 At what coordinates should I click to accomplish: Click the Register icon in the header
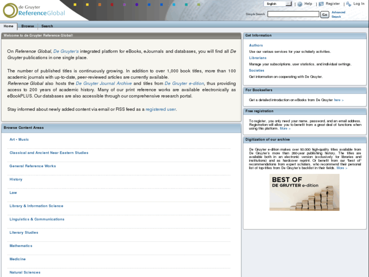click(x=321, y=4)
